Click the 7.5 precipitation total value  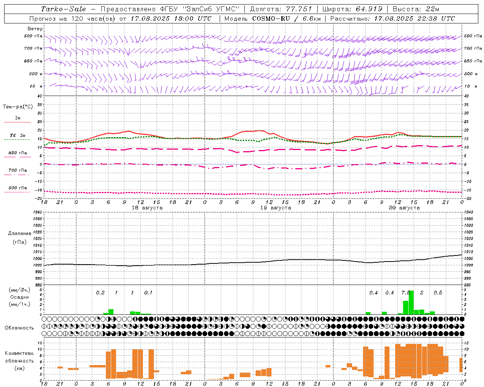click(x=406, y=293)
